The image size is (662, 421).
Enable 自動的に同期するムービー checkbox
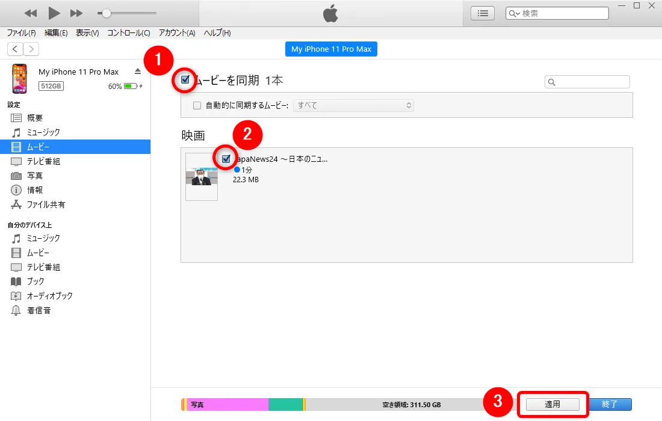[x=197, y=105]
